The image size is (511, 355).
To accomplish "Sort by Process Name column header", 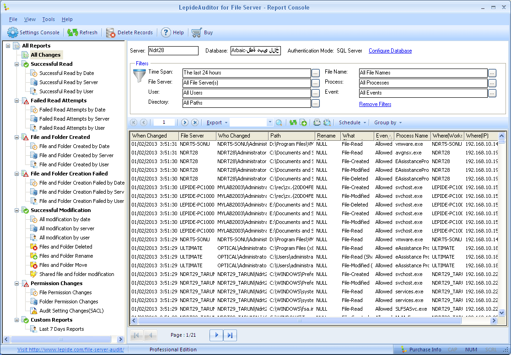I will [x=412, y=136].
